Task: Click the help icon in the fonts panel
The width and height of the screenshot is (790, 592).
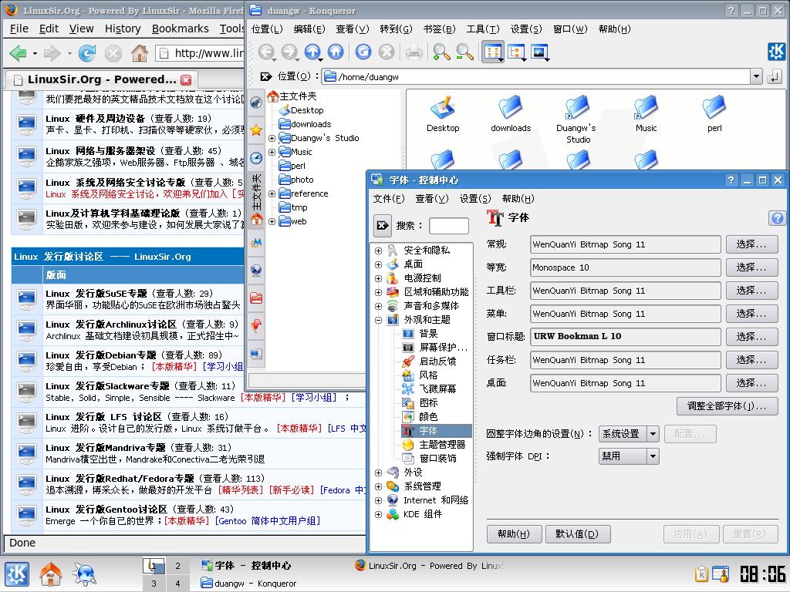Action: click(x=778, y=218)
